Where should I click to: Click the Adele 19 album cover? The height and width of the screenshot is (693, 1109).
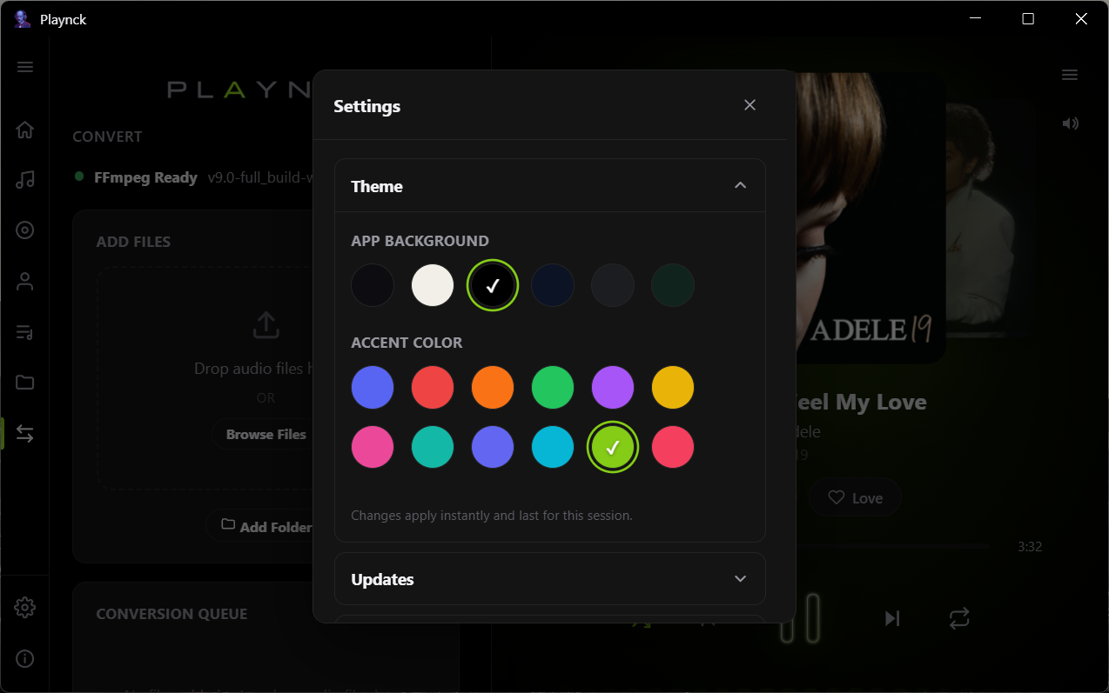point(870,217)
